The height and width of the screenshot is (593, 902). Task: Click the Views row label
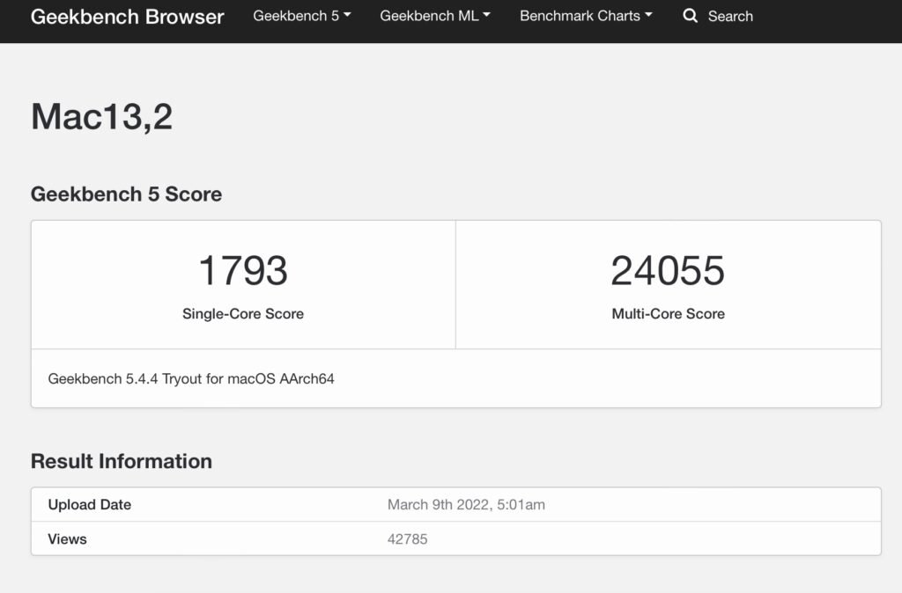tap(67, 539)
